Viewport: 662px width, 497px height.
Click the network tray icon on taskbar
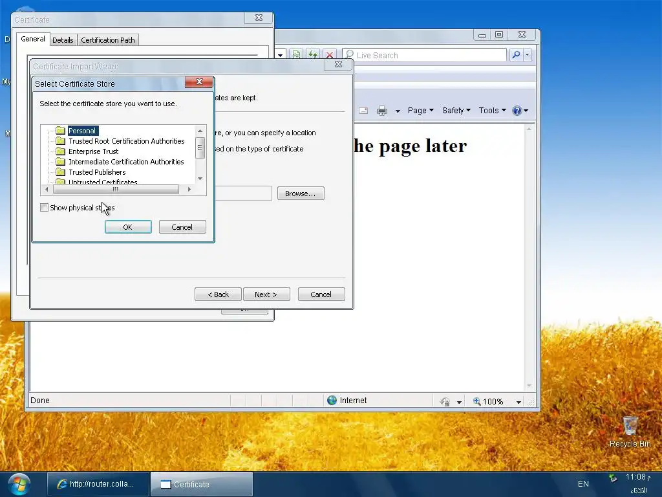[x=613, y=478]
